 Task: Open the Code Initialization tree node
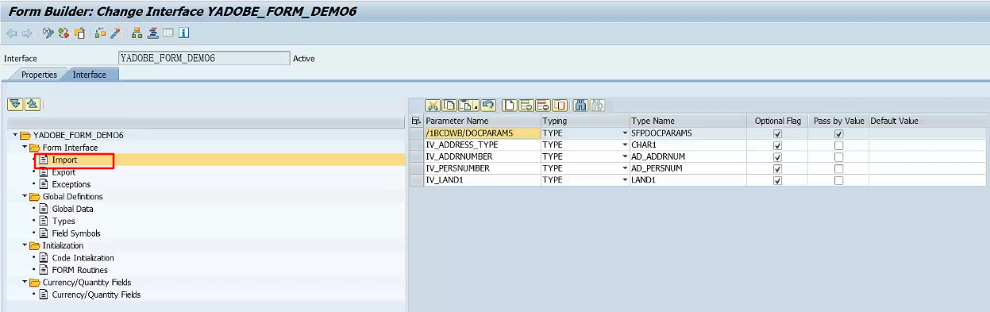point(83,258)
